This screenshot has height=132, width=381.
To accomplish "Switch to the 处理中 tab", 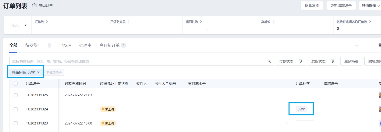I will click(85, 45).
